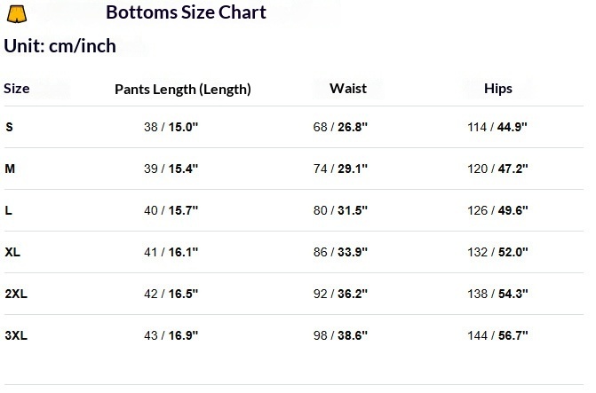Click the 144 / 56.7" hips cell
596x393 pixels.
point(497,335)
